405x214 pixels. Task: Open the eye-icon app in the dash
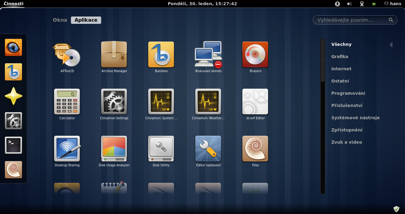click(13, 47)
